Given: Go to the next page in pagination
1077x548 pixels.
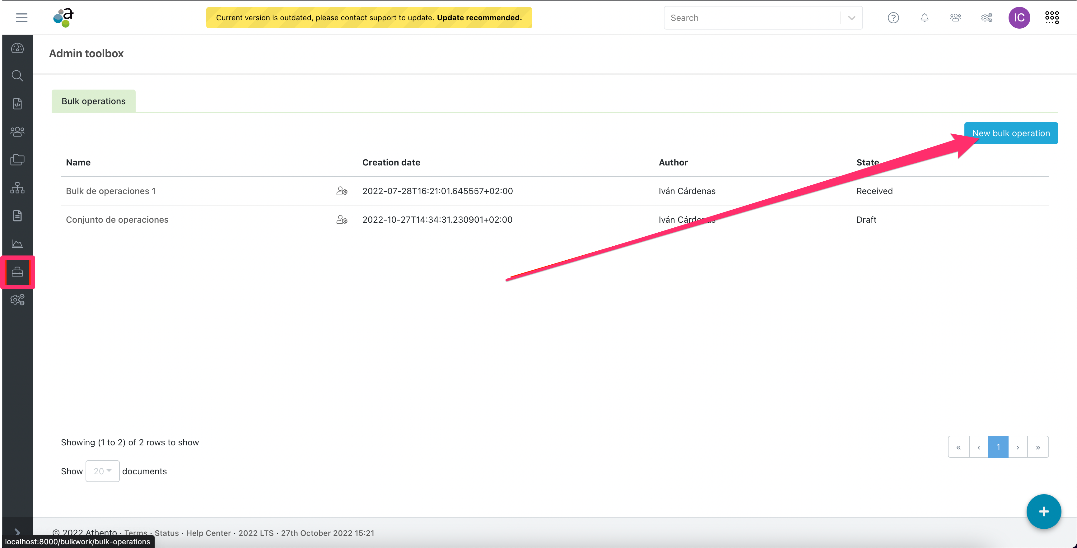Looking at the screenshot, I should pos(1018,447).
